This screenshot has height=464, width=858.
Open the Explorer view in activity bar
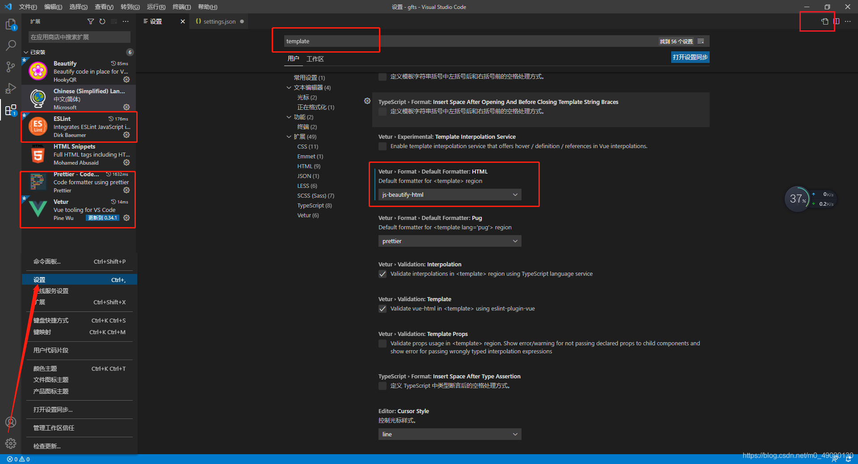tap(11, 24)
